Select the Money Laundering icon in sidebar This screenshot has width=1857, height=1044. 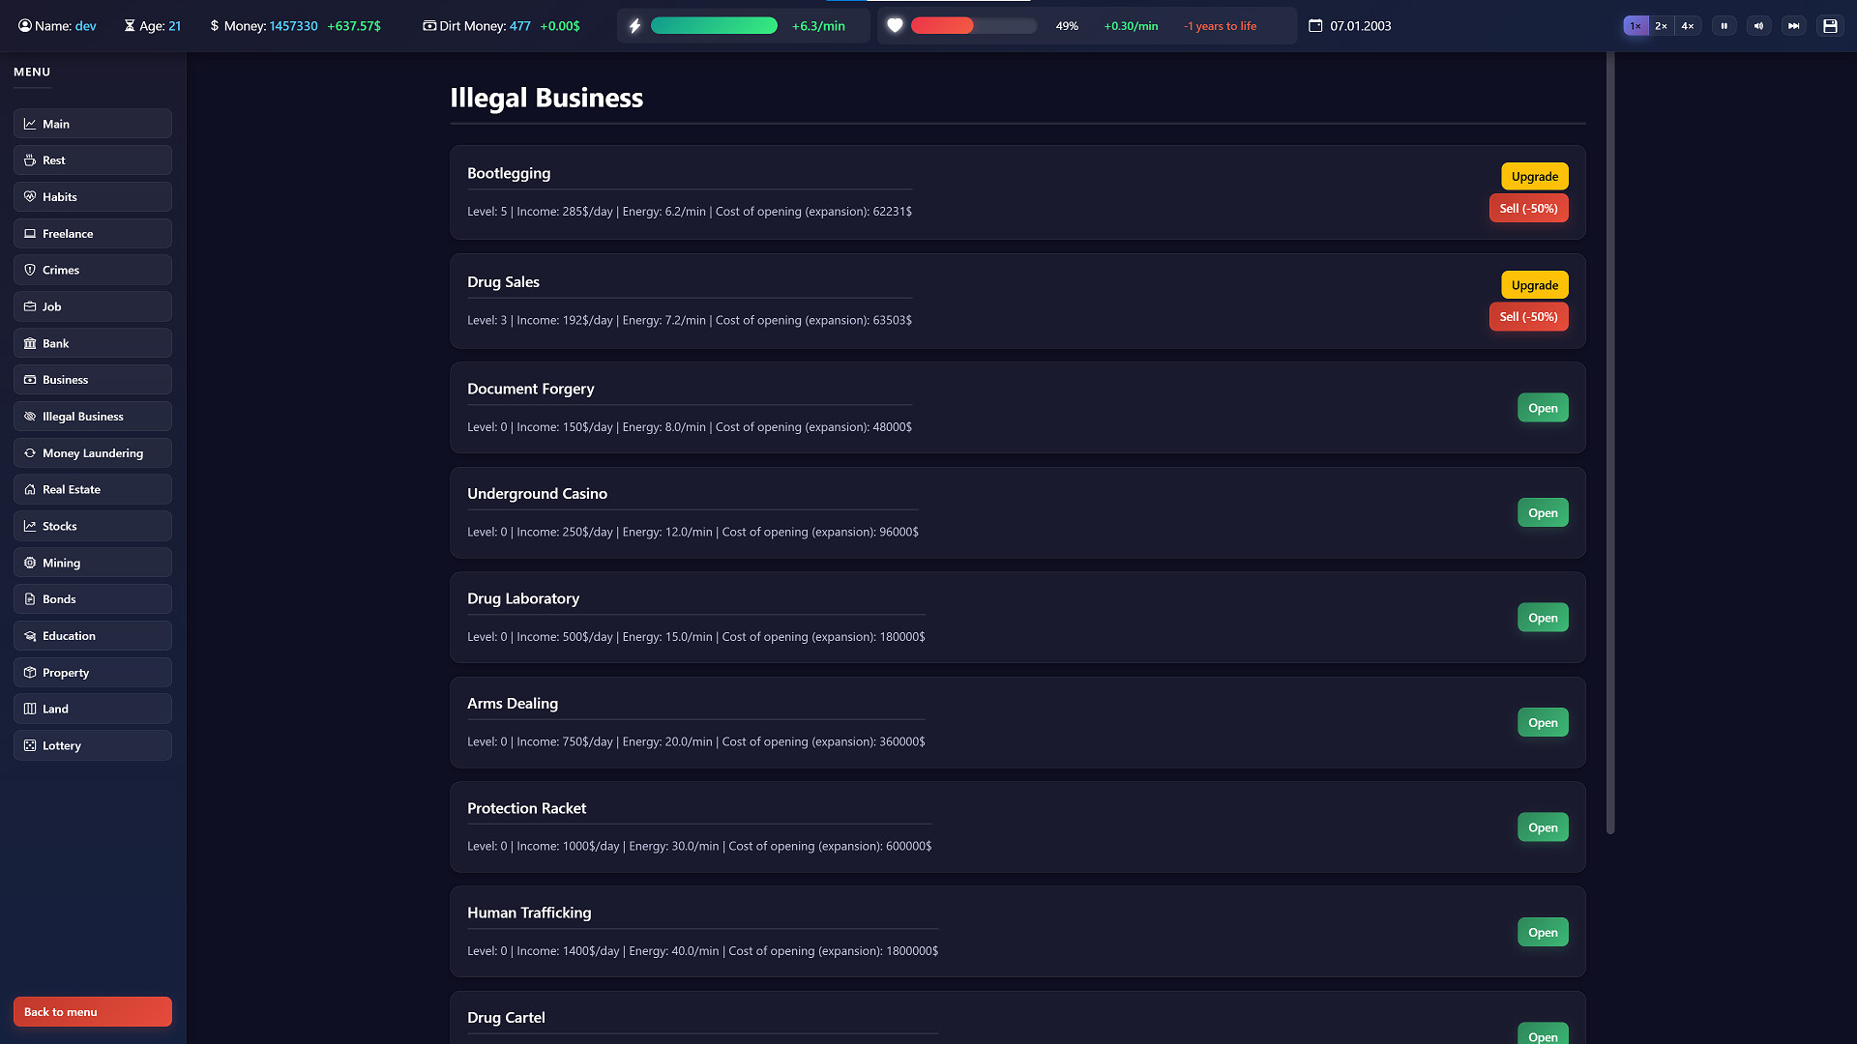pyautogui.click(x=30, y=452)
